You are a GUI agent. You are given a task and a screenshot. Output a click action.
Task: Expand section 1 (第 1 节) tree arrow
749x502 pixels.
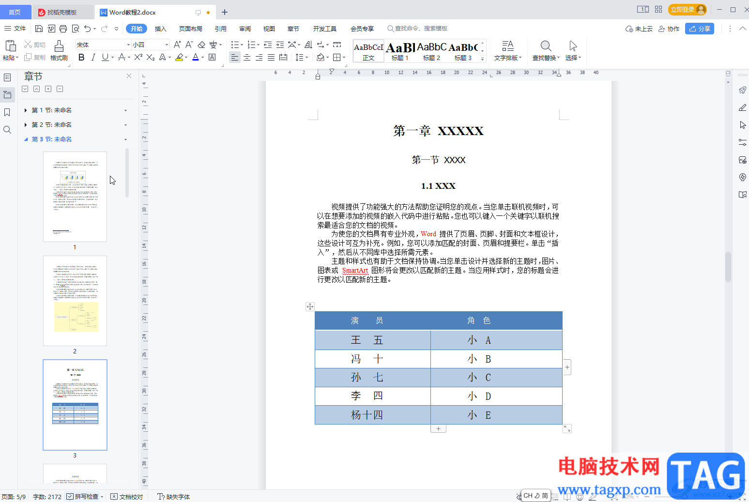pos(26,110)
